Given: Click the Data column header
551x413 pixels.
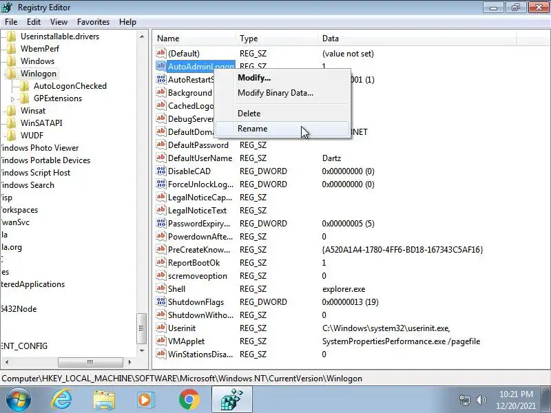Looking at the screenshot, I should [417, 39].
